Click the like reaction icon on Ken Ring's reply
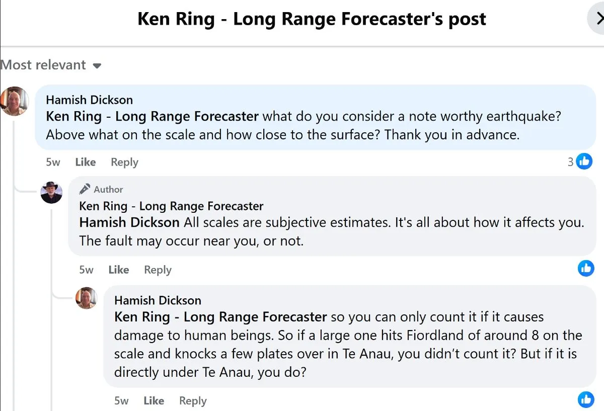 pyautogui.click(x=586, y=268)
